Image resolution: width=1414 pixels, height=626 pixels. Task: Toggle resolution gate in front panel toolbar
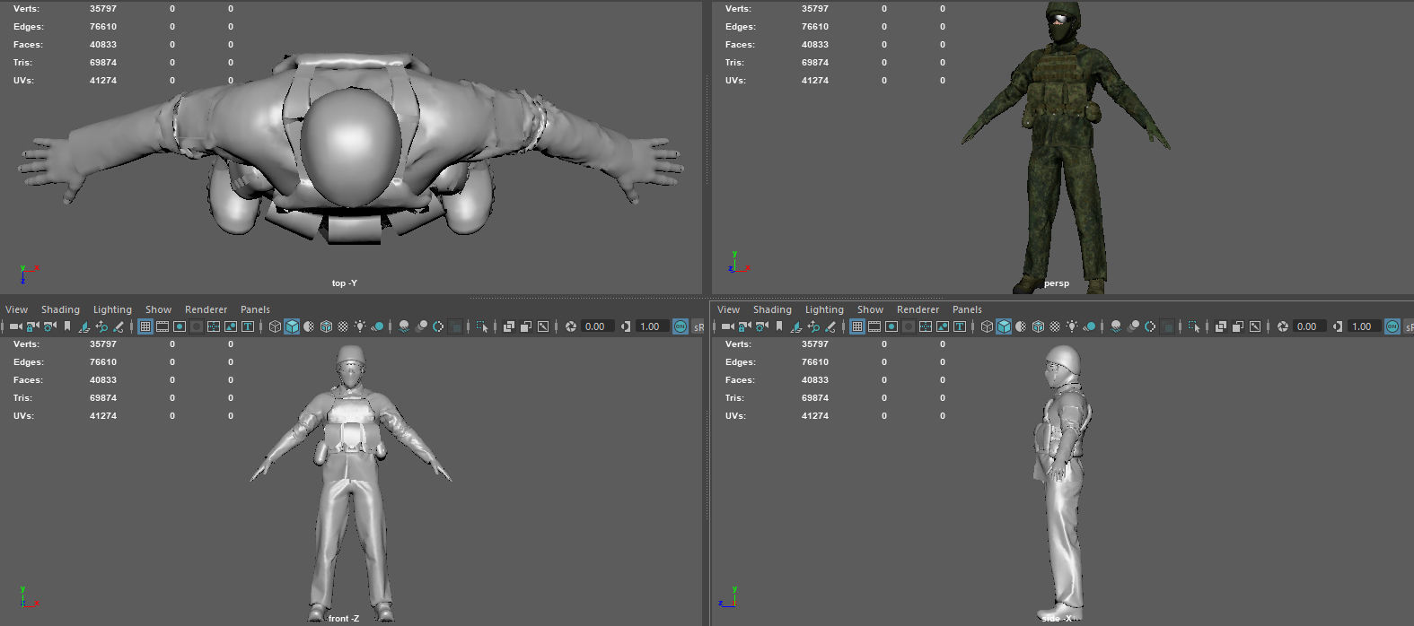(x=180, y=326)
